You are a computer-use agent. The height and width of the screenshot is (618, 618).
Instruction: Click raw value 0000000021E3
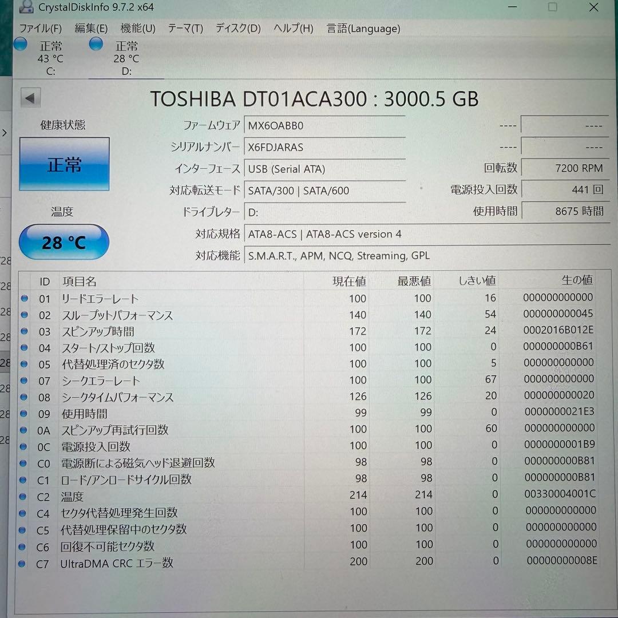pyautogui.click(x=559, y=411)
